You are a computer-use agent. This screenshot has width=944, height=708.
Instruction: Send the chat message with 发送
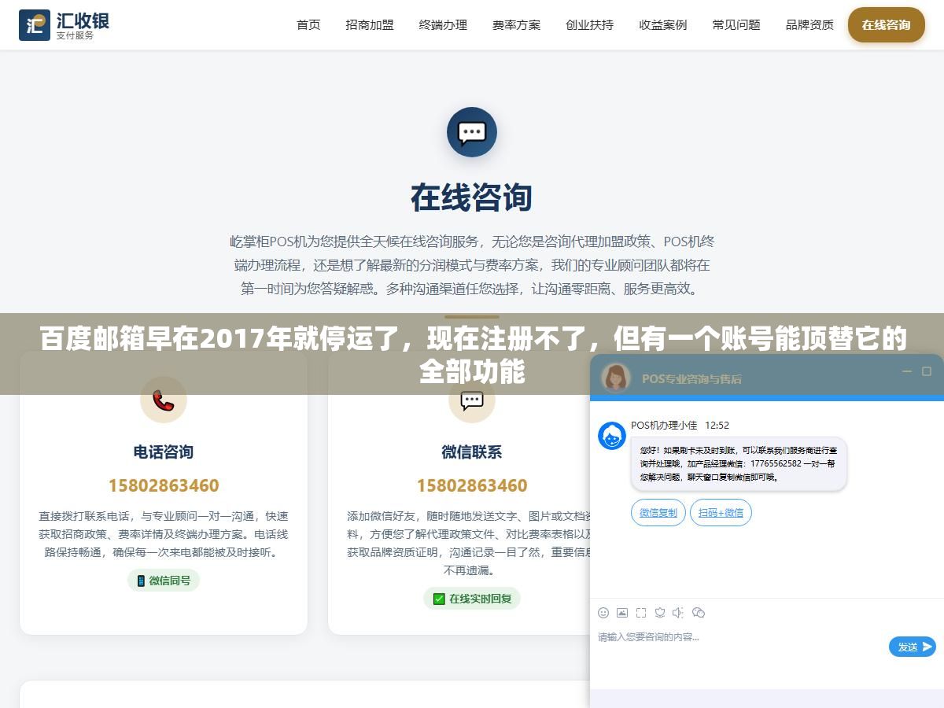coord(913,647)
